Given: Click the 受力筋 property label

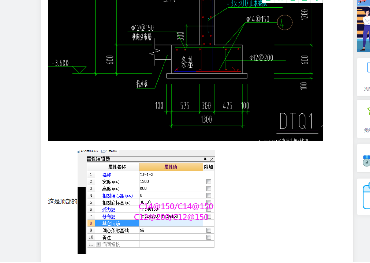Looking at the screenshot, I should (109, 210).
